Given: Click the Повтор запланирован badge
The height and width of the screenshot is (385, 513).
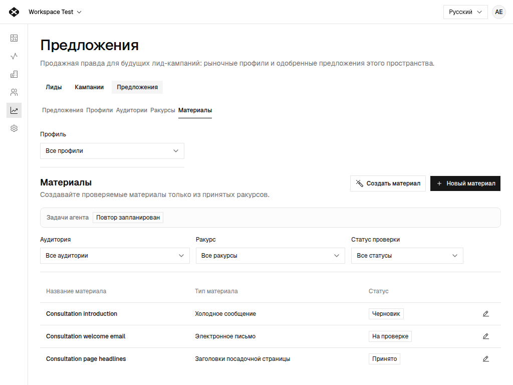Looking at the screenshot, I should (x=128, y=218).
